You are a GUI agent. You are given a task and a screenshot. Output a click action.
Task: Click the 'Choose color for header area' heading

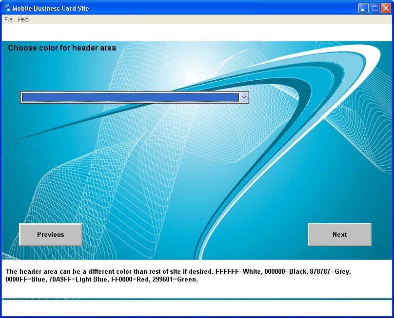(x=61, y=48)
